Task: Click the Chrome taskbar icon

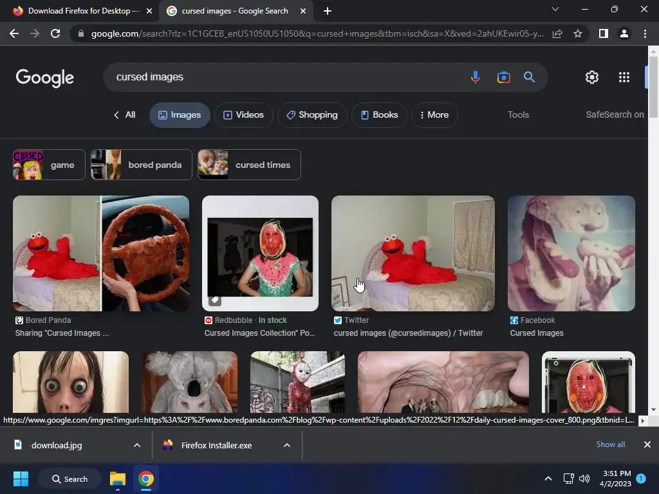Action: pos(146,479)
